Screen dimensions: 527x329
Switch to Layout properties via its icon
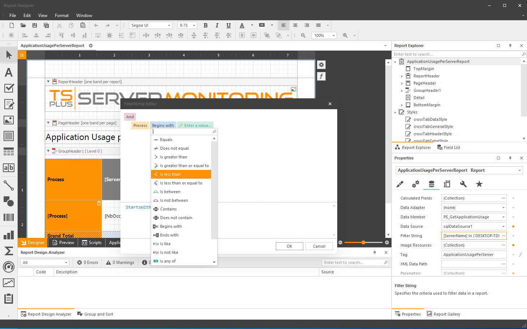click(447, 184)
